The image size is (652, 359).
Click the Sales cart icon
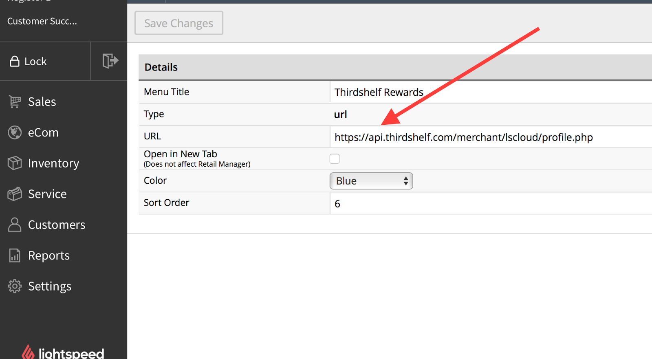coord(15,101)
